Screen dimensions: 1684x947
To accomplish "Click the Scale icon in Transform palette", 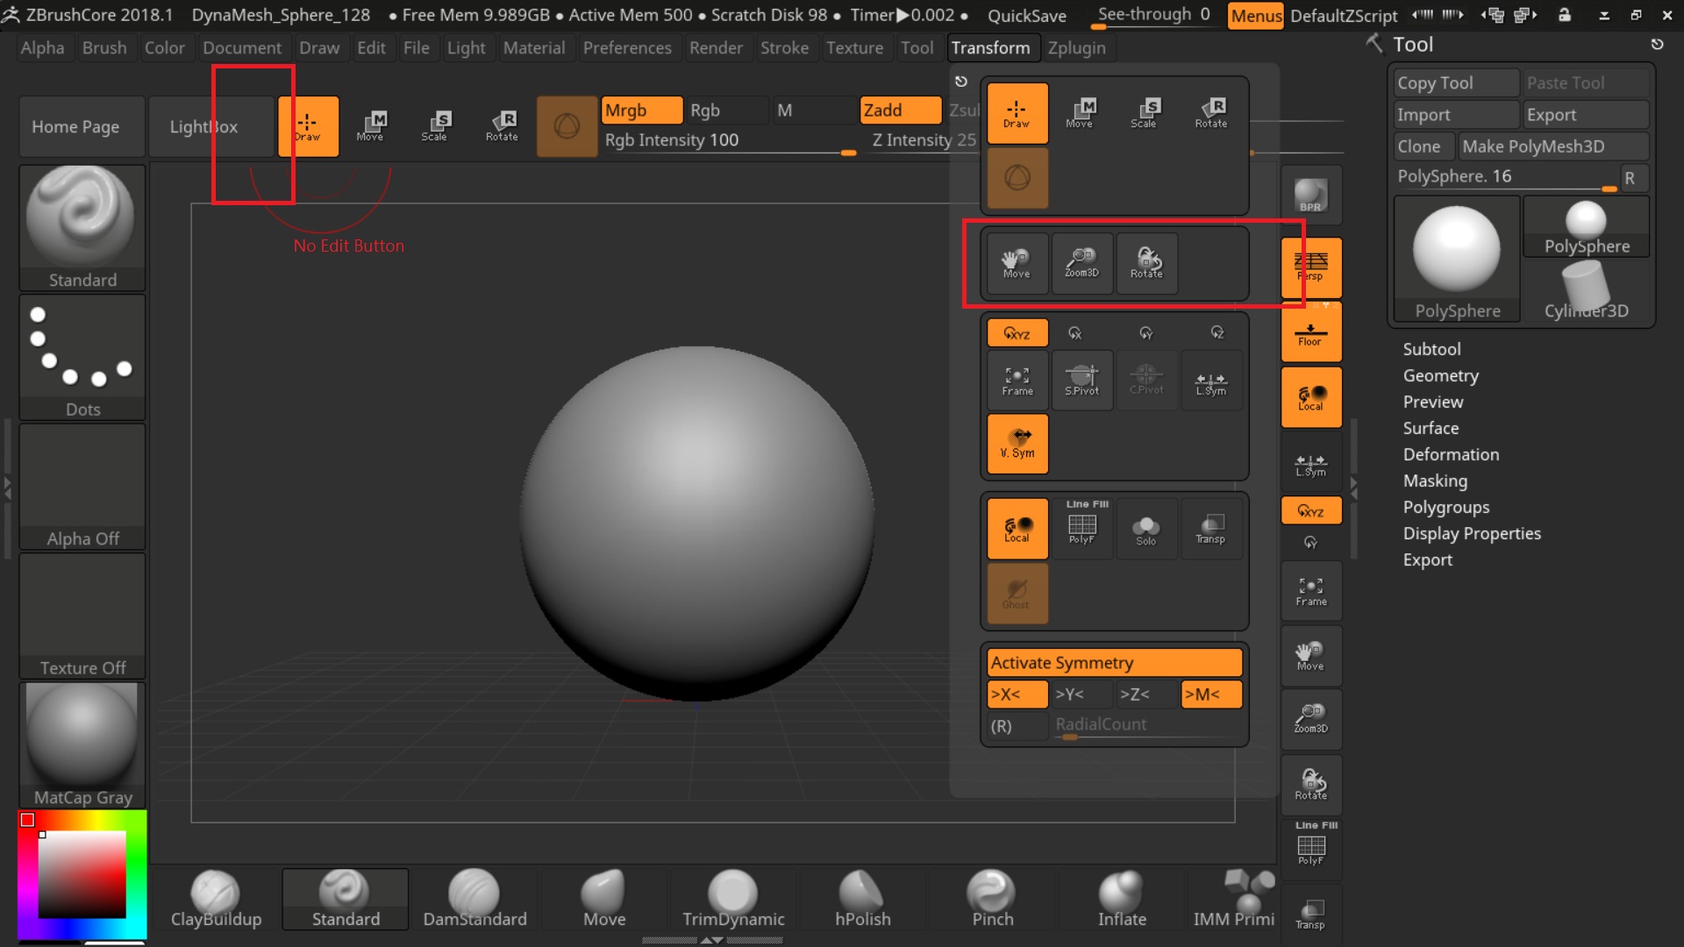I will tap(1145, 113).
